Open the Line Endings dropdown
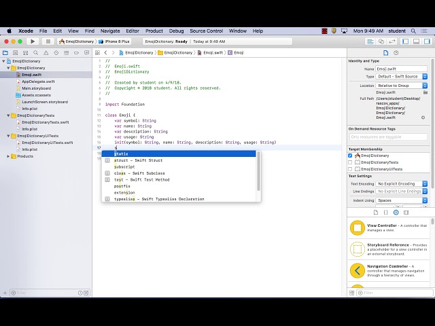This screenshot has height=326, width=435. point(402,192)
